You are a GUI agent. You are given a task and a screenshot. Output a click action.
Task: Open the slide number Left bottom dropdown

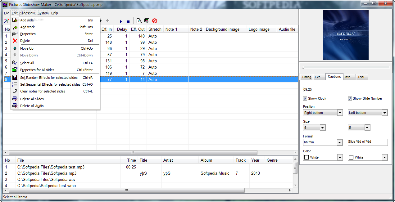click(x=368, y=113)
